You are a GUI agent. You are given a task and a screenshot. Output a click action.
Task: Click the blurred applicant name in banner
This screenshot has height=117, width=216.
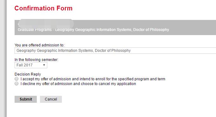pyautogui.click(x=46, y=24)
